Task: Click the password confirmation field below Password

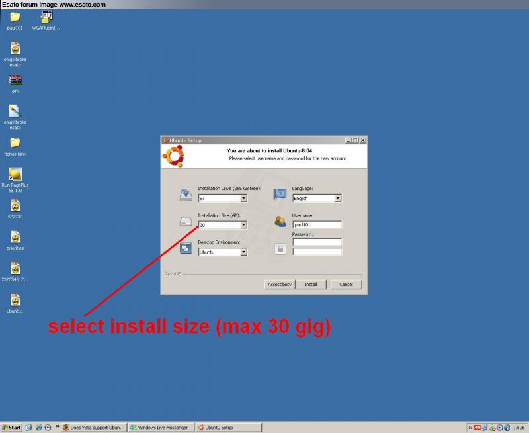Action: coord(317,252)
